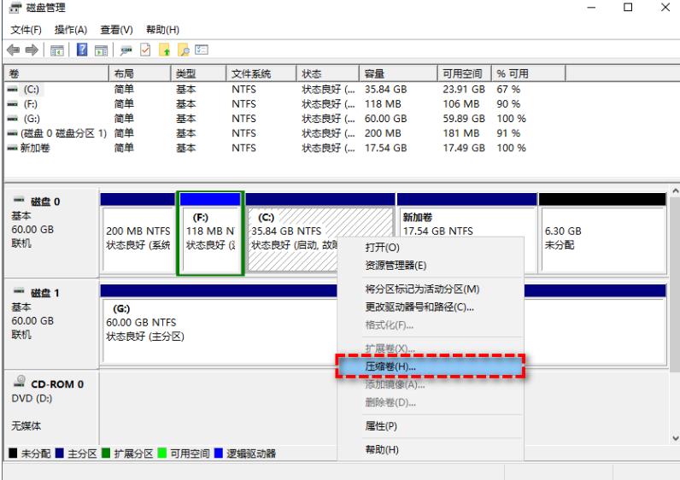Toggle the show/hide console tree icon
The width and height of the screenshot is (680, 480).
57,50
